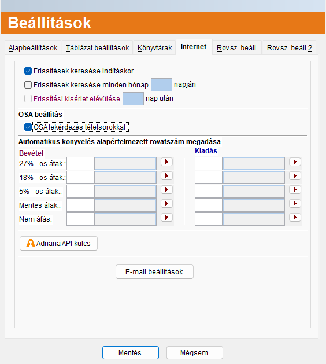326x364 pixels.
Task: Click the arrow icon for Nem áfás Bevétel
Action: [166, 218]
